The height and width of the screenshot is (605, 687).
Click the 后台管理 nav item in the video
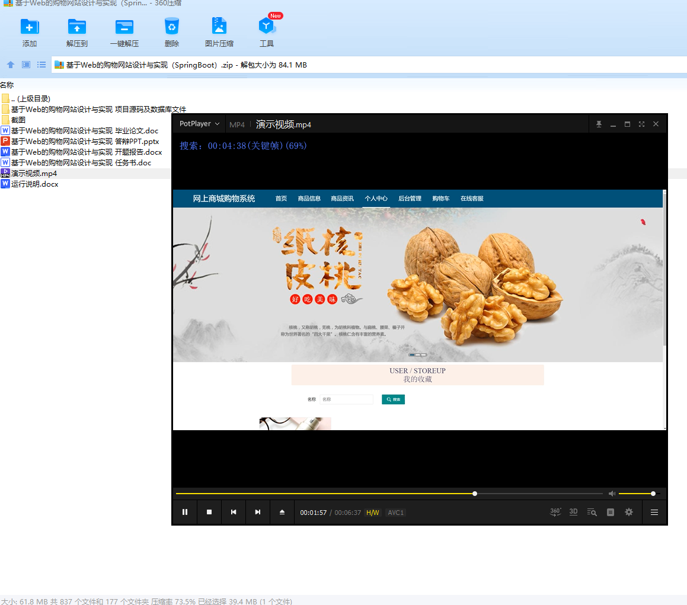click(x=410, y=199)
